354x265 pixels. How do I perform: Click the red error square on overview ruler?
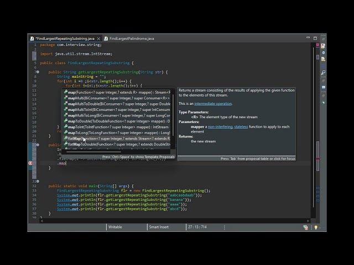[x=317, y=45]
